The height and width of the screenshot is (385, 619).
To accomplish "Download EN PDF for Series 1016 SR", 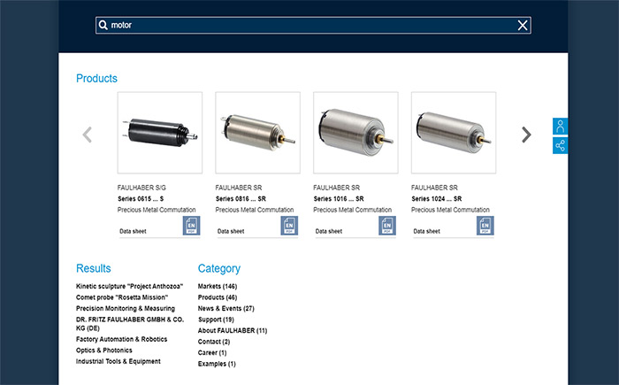I will [x=387, y=226].
